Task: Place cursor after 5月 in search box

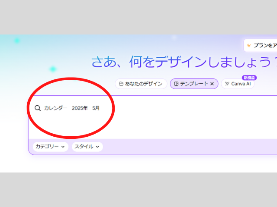Action: [100, 108]
